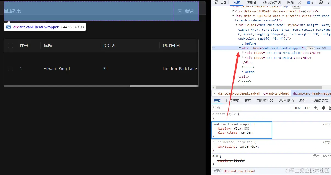Click the 标题 column header
This screenshot has height=175, width=331.
(x=48, y=45)
